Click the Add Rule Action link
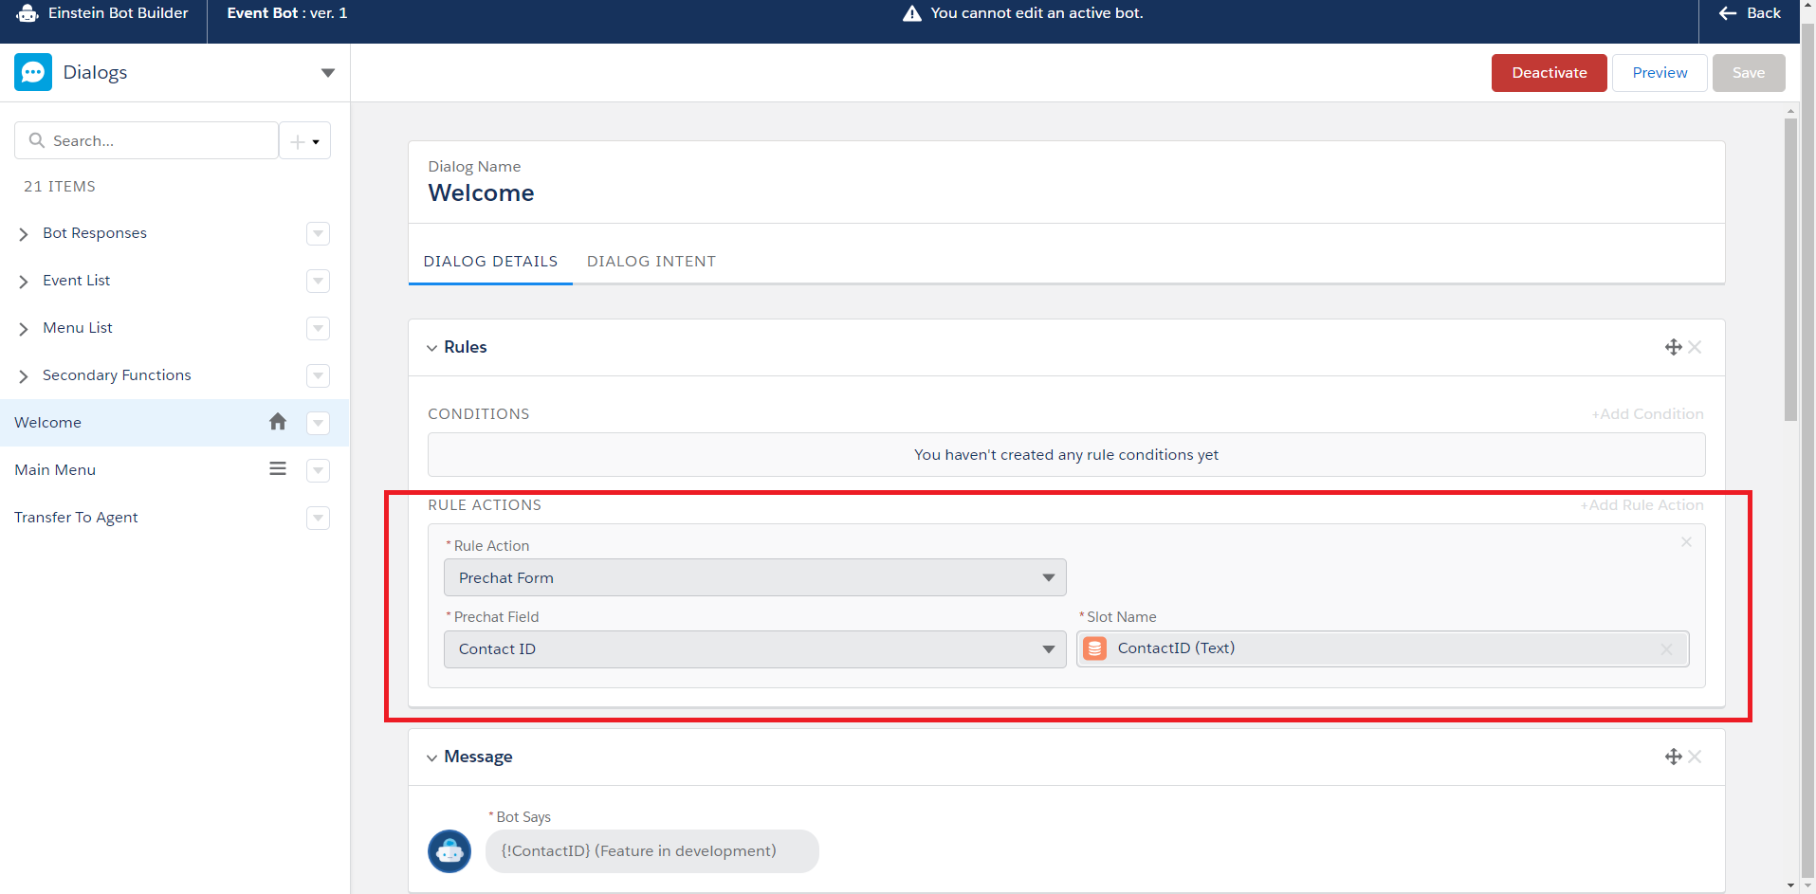The image size is (1816, 894). (x=1642, y=505)
